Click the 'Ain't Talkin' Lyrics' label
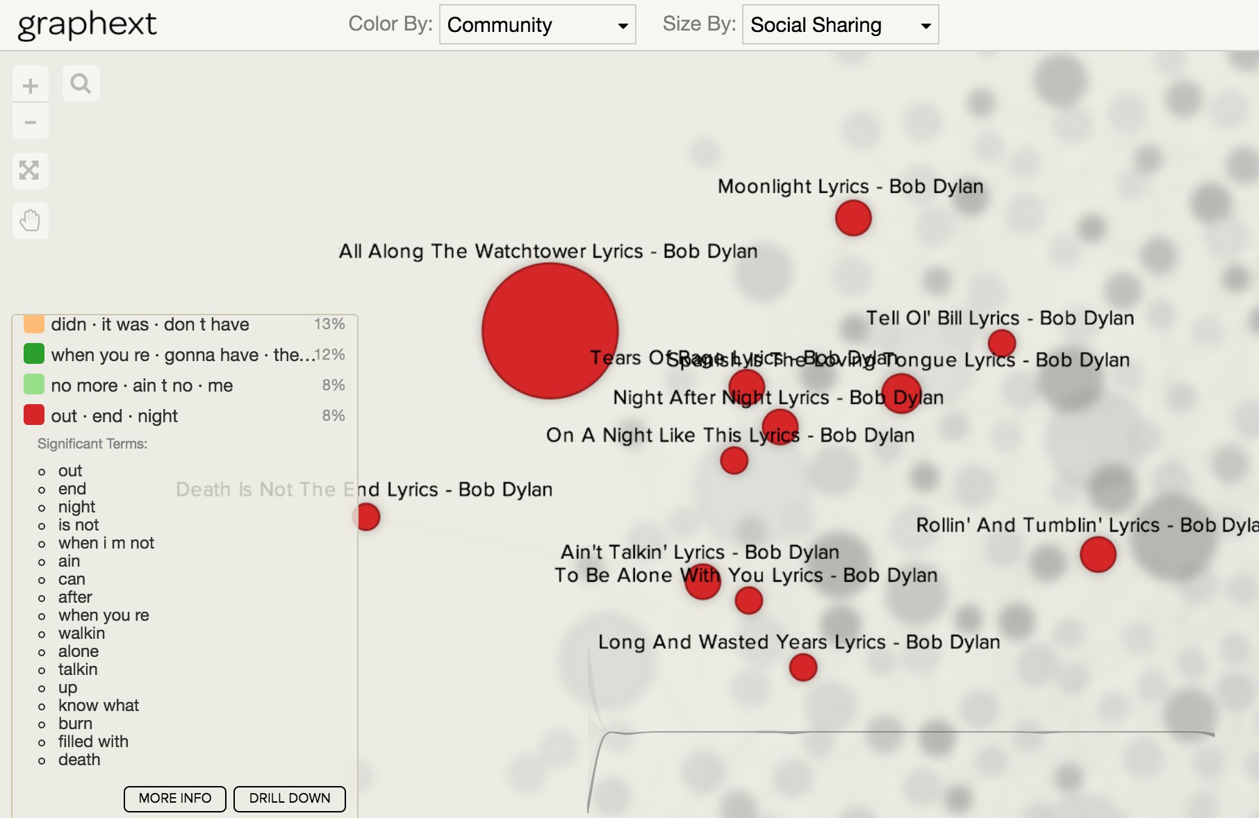The image size is (1259, 818). pos(700,552)
